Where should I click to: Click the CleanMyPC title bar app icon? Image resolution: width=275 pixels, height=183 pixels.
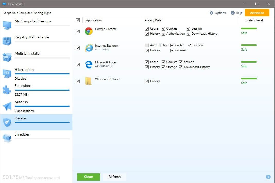(4, 4)
